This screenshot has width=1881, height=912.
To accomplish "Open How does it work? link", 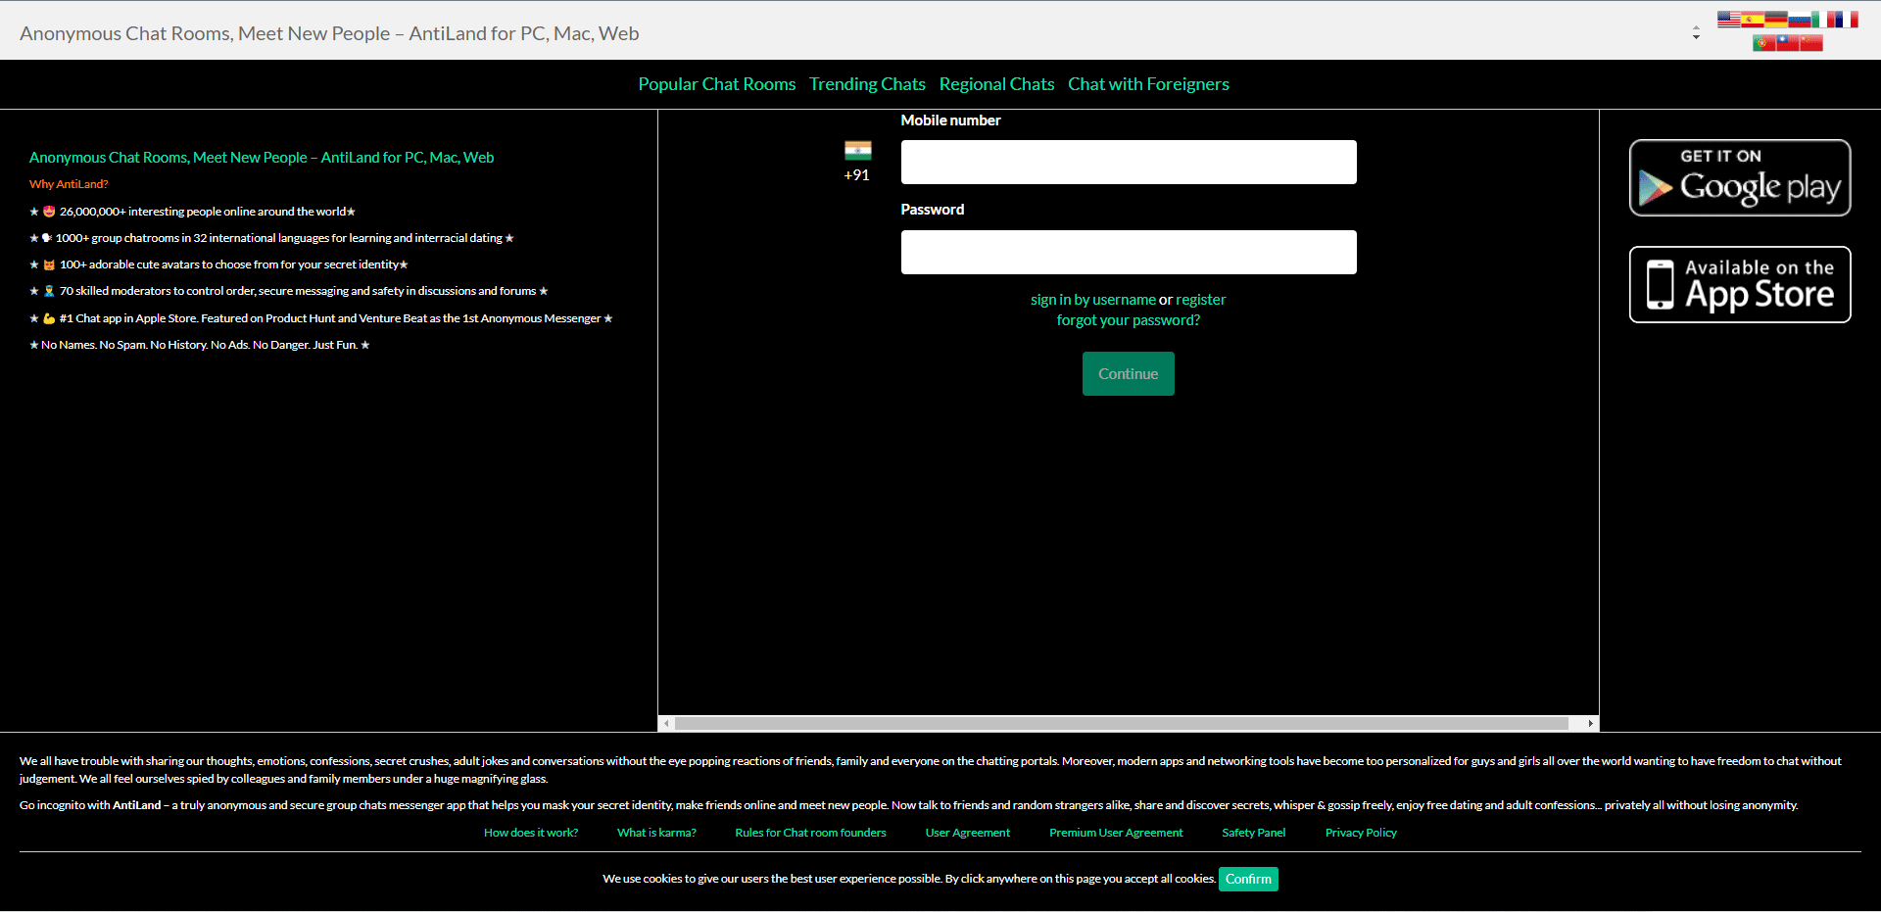I will click(531, 833).
